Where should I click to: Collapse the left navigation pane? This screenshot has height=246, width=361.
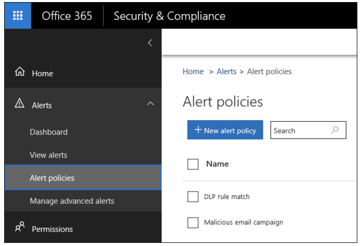(150, 43)
